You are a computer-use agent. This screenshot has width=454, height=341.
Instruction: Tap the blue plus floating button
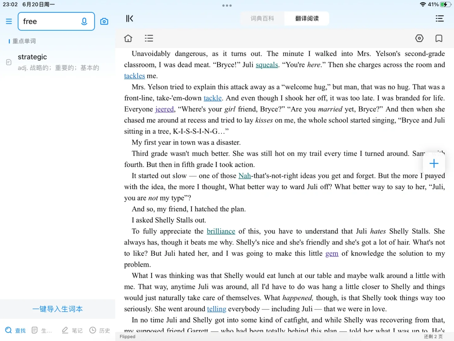[x=434, y=164]
